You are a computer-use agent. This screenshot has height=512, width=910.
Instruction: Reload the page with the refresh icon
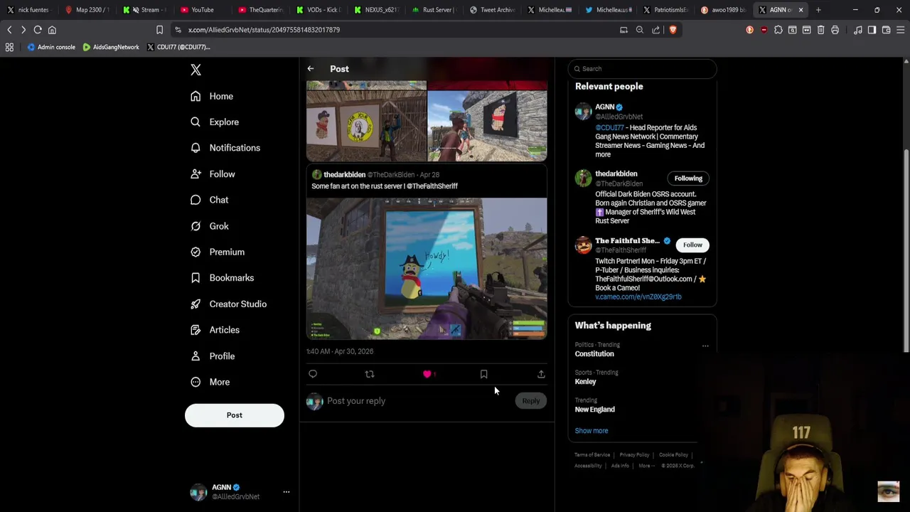point(38,30)
